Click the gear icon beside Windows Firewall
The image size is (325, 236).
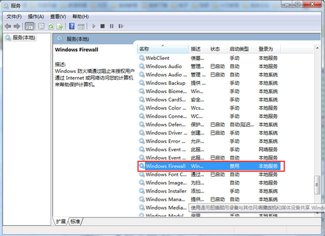(141, 166)
